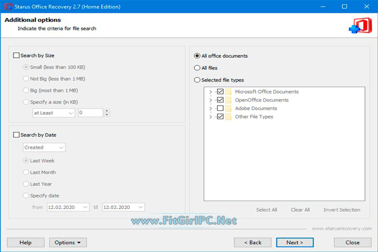Open the at Least dropdown

tap(54, 113)
